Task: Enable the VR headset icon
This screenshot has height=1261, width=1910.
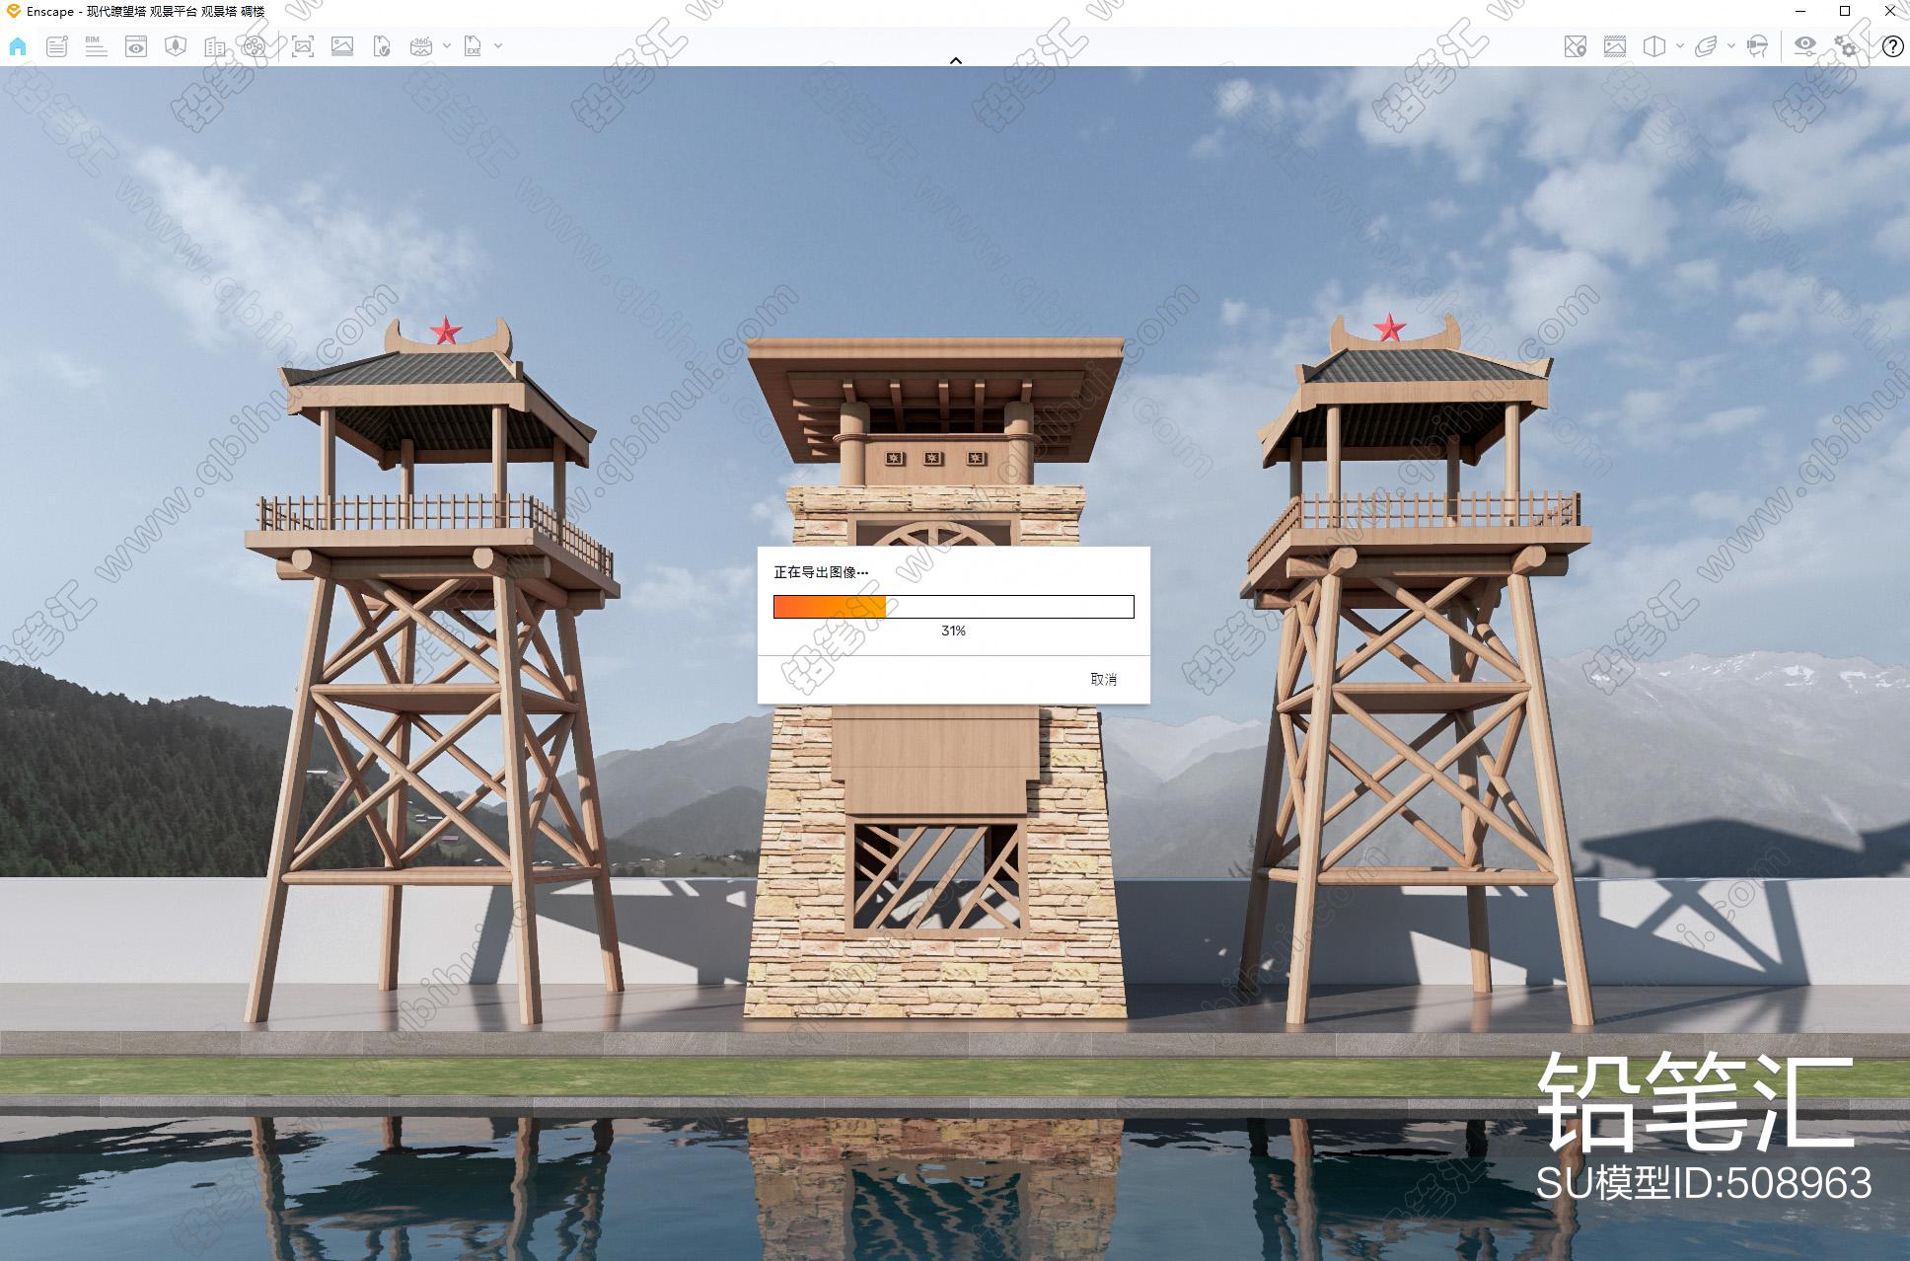Action: click(x=1757, y=46)
